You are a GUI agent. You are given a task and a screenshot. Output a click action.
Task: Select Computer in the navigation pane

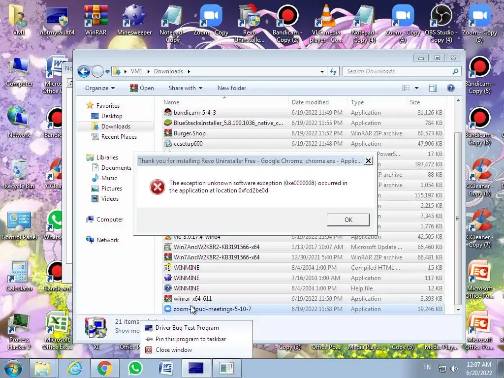(x=110, y=220)
